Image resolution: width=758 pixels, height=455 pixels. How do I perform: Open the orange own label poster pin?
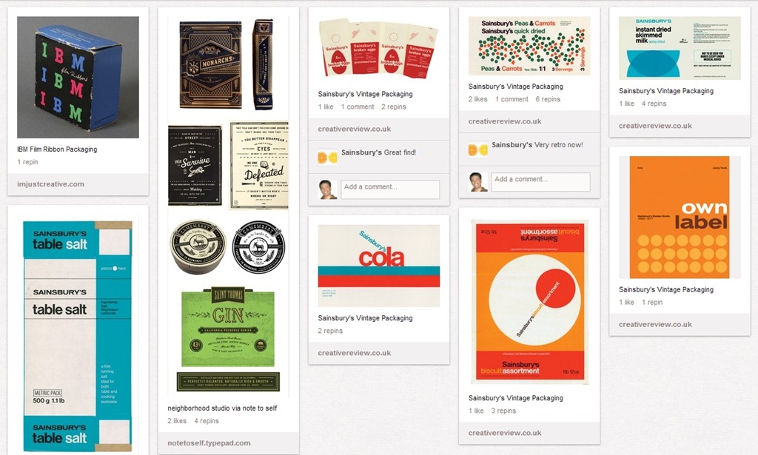tap(680, 218)
